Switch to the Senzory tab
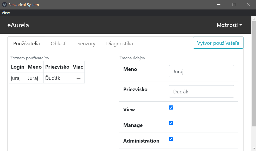256x151 pixels. coord(86,44)
